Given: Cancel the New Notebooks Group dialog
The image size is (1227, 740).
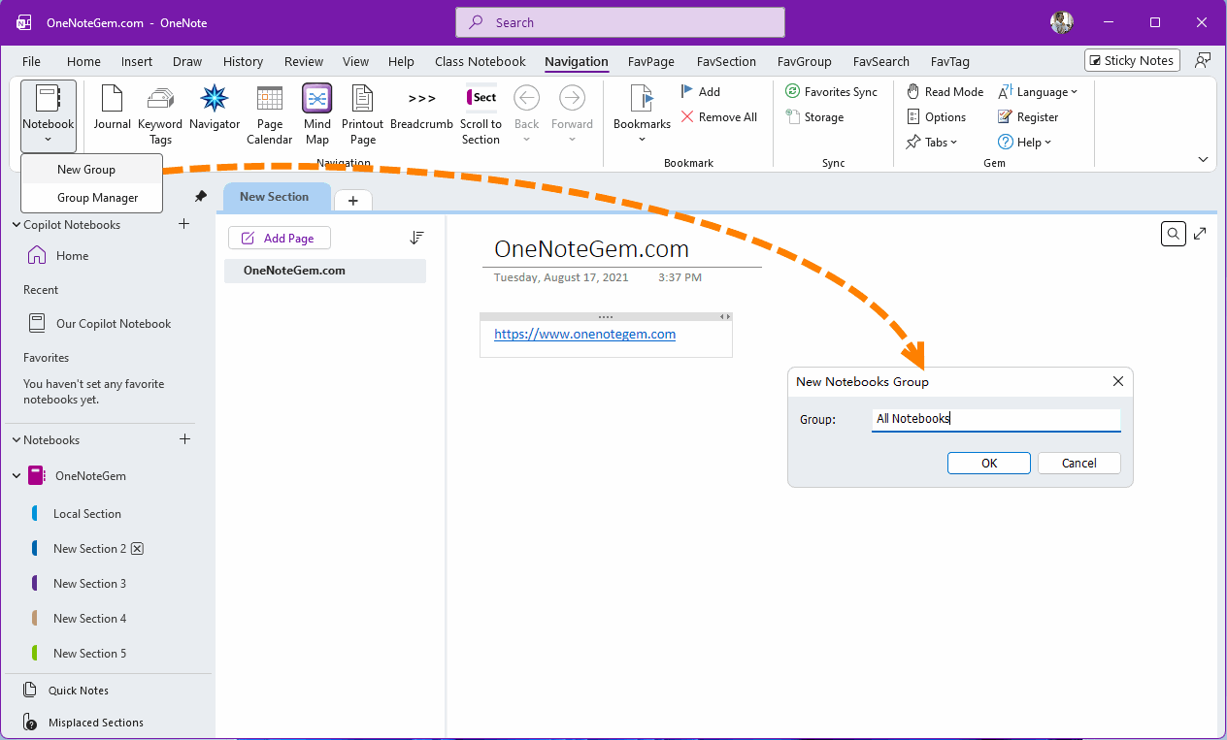Looking at the screenshot, I should coord(1079,463).
